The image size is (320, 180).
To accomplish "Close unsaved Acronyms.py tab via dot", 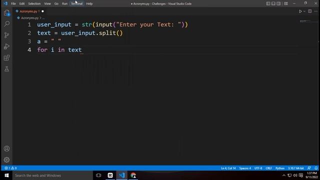I will coord(42,11).
